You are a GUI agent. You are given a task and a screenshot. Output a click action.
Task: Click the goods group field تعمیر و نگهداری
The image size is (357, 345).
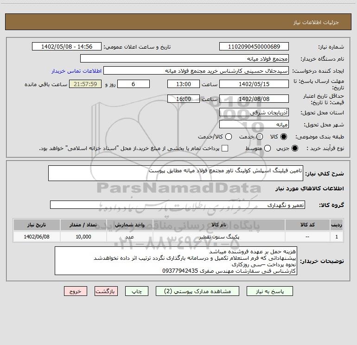click(178, 205)
